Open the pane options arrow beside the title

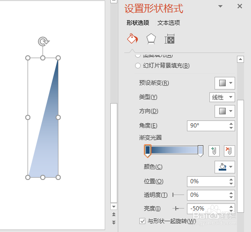221,6
